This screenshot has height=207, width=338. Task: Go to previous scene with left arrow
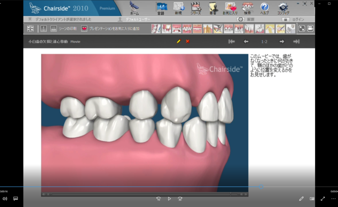[246, 41]
